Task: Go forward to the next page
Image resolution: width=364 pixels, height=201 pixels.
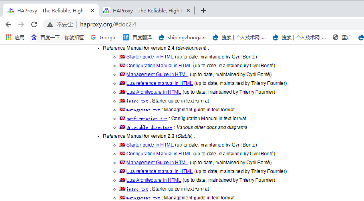Action: 21,24
